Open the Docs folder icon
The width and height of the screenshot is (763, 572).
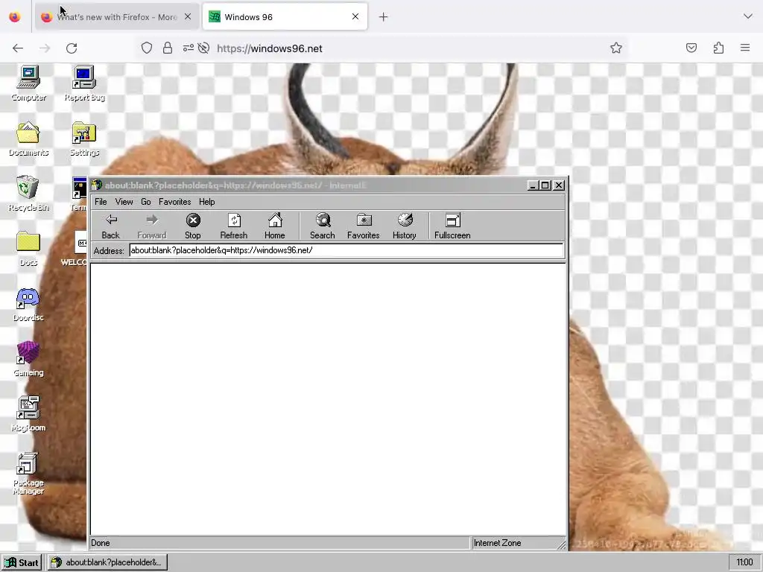pyautogui.click(x=28, y=249)
